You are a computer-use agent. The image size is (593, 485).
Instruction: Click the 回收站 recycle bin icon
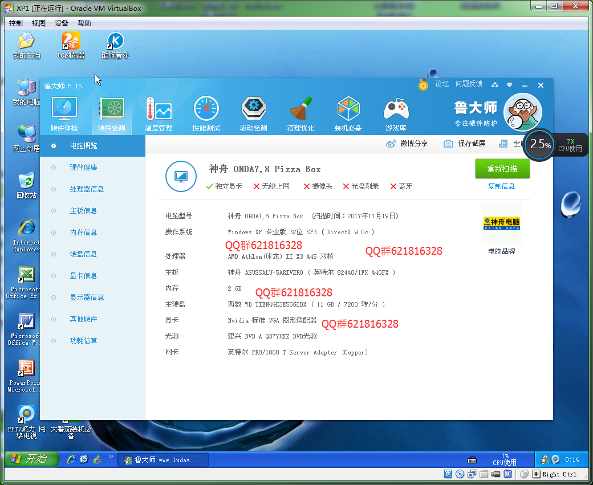point(26,185)
